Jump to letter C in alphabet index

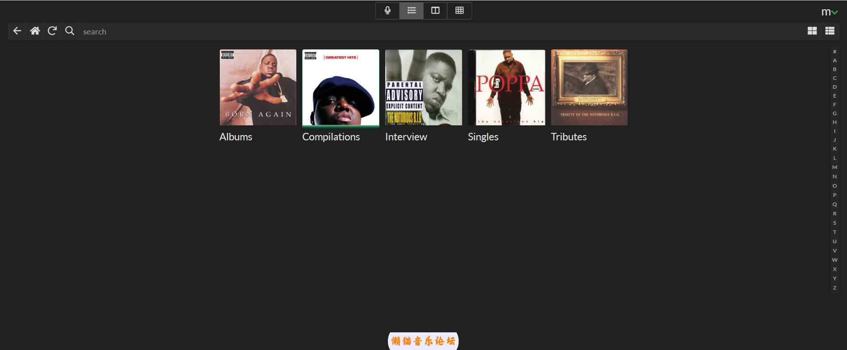point(835,78)
